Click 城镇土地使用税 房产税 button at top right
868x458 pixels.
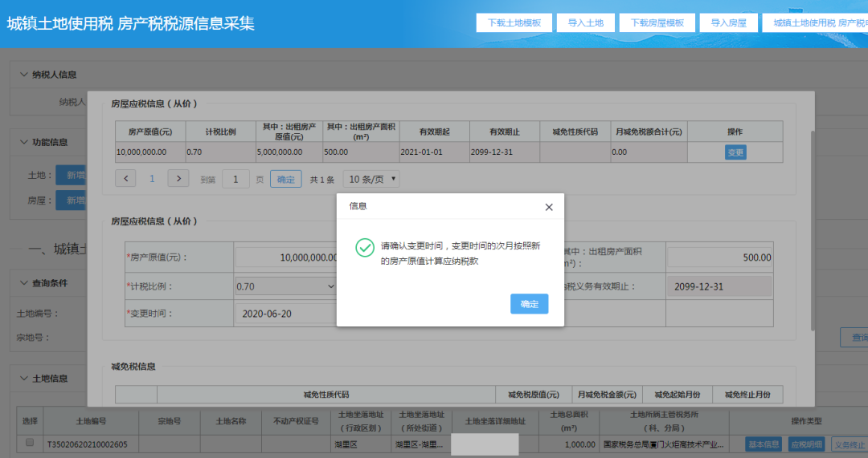(816, 22)
